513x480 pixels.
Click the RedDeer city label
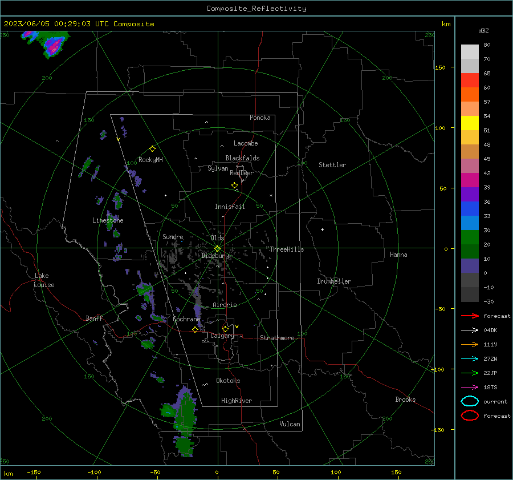[x=242, y=173]
